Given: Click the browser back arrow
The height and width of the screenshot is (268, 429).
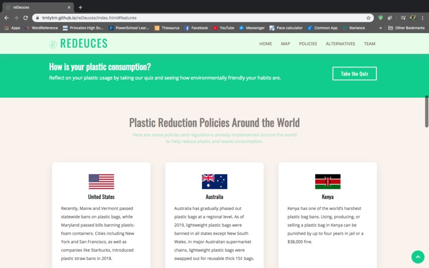Looking at the screenshot, I should (x=6, y=18).
